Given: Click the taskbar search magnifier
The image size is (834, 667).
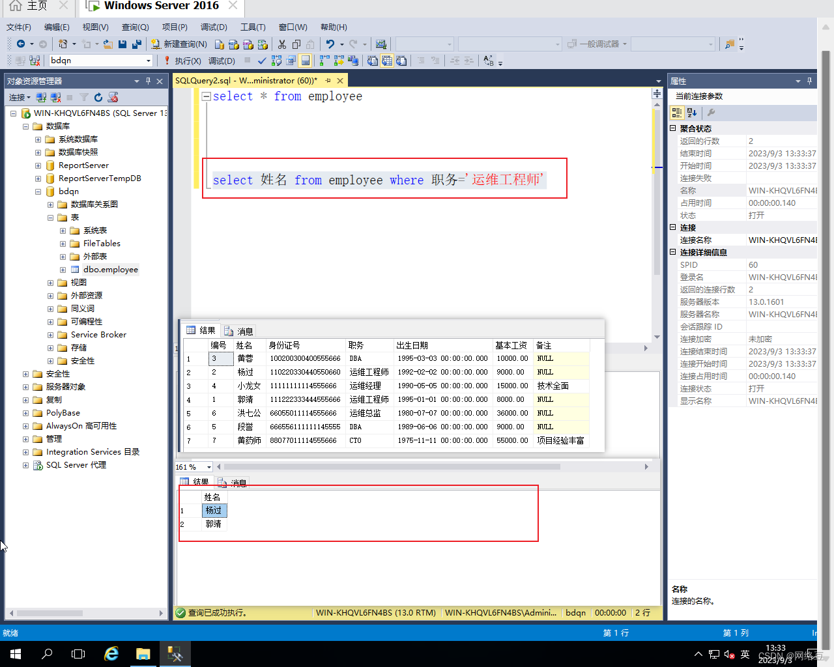Looking at the screenshot, I should pos(47,653).
